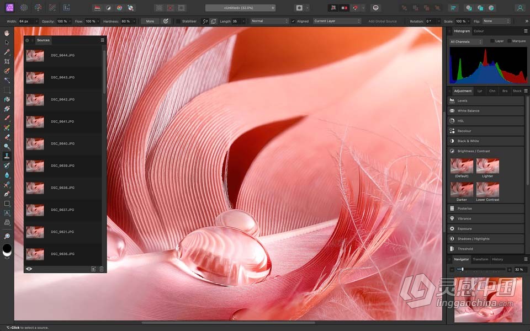Select the DSC_9642.JPG source thumbnail

(35, 100)
